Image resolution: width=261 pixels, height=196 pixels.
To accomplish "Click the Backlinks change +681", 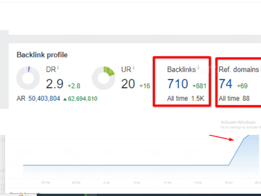I will pyautogui.click(x=199, y=86).
